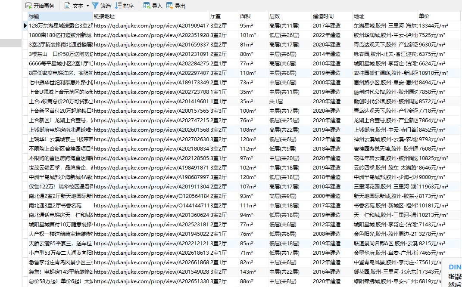Viewport: 462px width, 287px height.
Task: Select floor cell '中层(共20层)'
Action: [290, 158]
